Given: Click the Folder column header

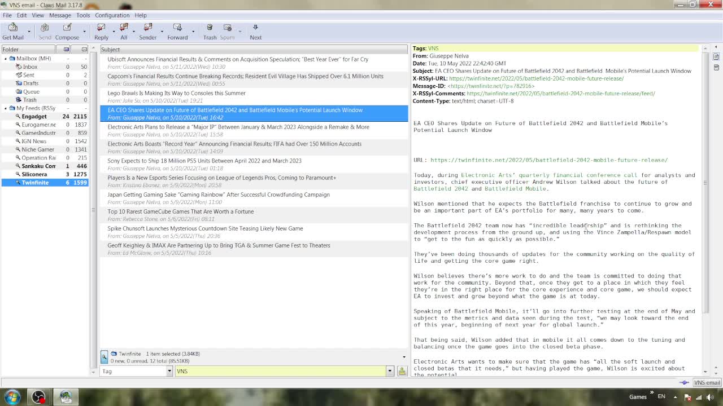Looking at the screenshot, I should coord(28,49).
